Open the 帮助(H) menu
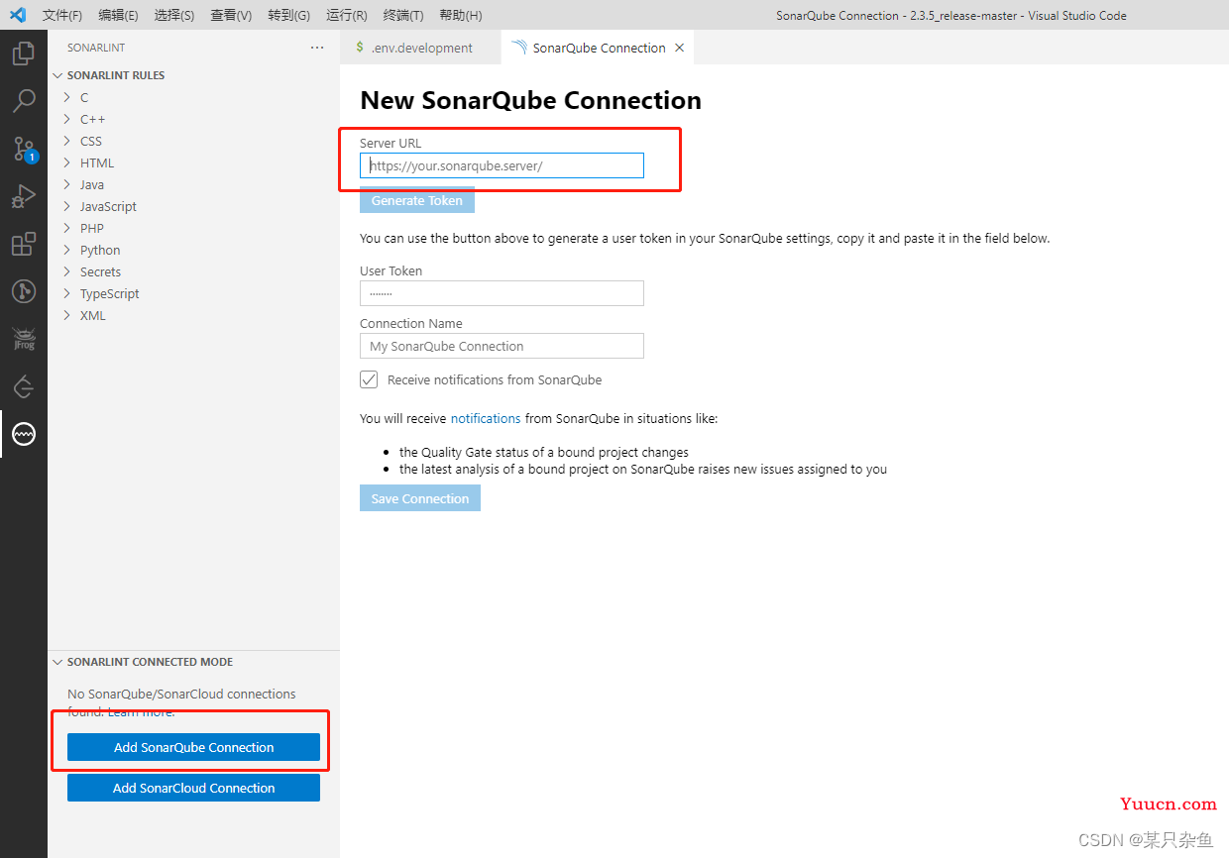The height and width of the screenshot is (858, 1229). coord(460,16)
